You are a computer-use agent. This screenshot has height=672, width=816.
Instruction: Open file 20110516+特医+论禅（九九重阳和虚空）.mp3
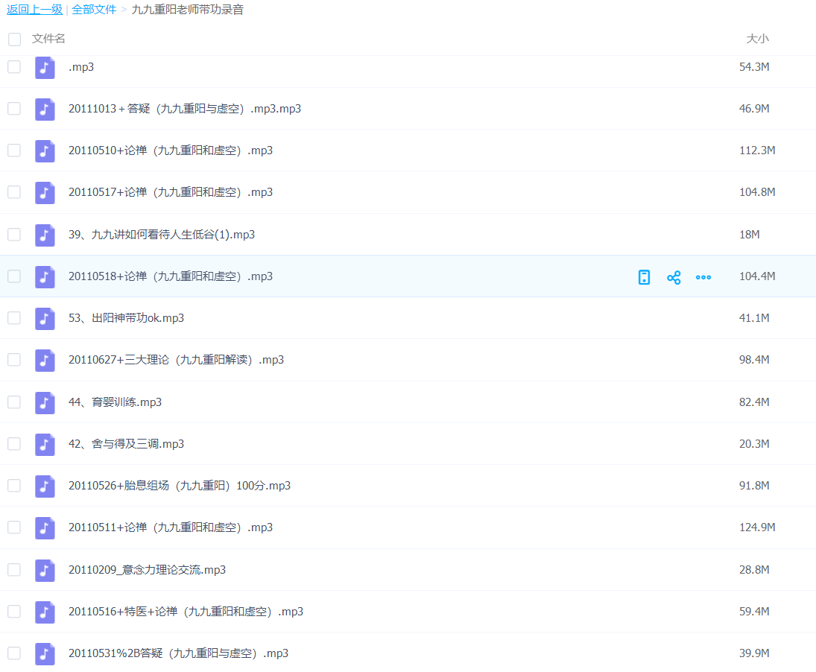point(186,612)
